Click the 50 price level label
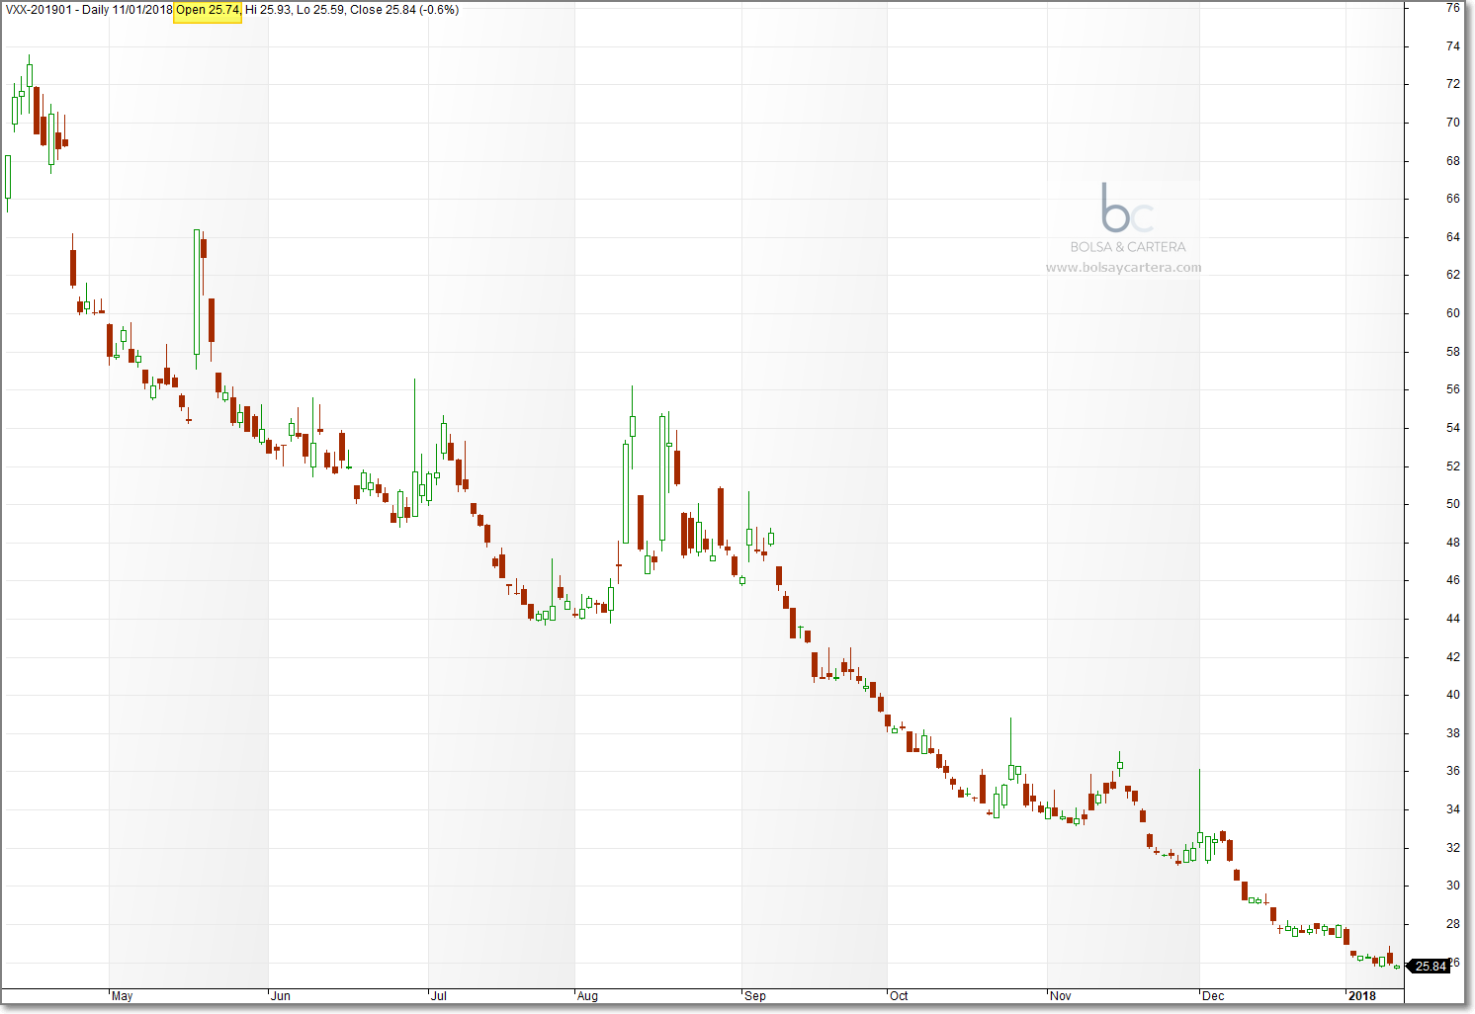 point(1452,504)
